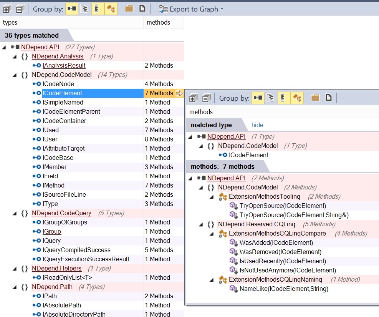Open NDepend.CodeQuery namespace link
The width and height of the screenshot is (379, 317).
tap(62, 213)
